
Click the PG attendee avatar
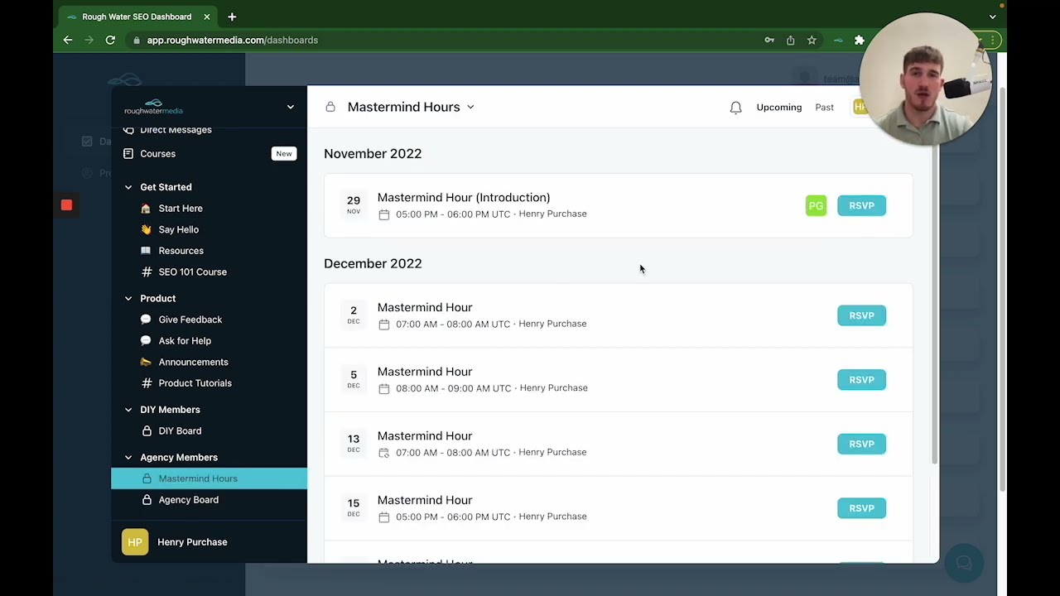(816, 205)
